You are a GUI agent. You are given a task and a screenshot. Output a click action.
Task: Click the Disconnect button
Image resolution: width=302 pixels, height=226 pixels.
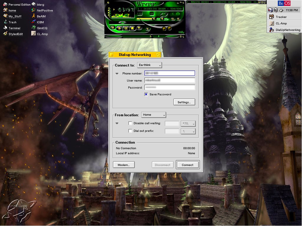(163, 165)
